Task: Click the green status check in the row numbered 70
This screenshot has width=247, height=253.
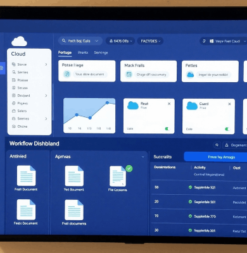Action: point(190,216)
